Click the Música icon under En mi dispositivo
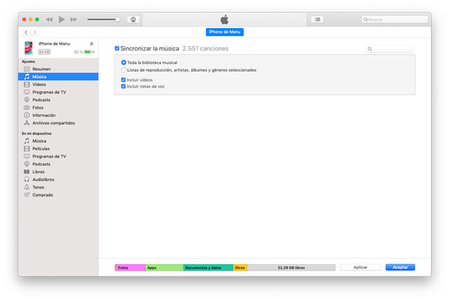The image size is (449, 300). [27, 141]
